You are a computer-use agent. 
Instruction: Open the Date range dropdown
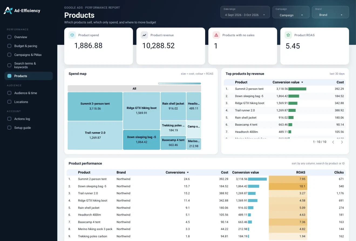245,12
